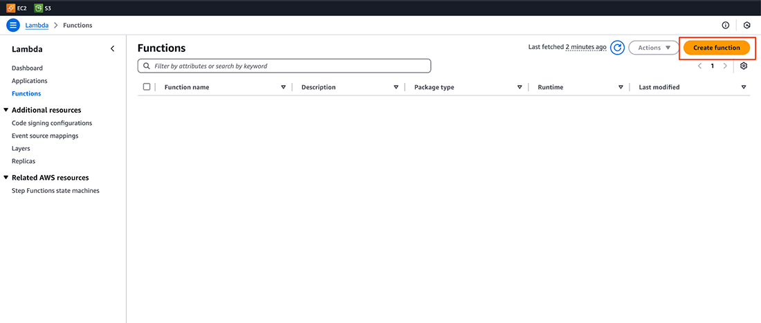Click the Lambda sidebar title
The width and height of the screenshot is (761, 323).
pos(27,49)
